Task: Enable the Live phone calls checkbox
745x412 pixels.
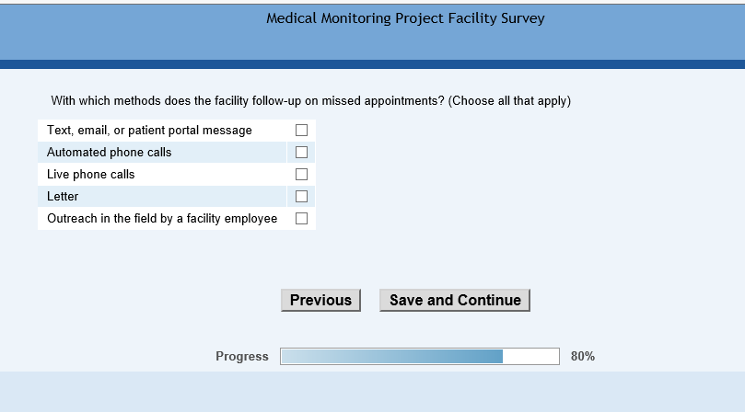Action: point(301,175)
